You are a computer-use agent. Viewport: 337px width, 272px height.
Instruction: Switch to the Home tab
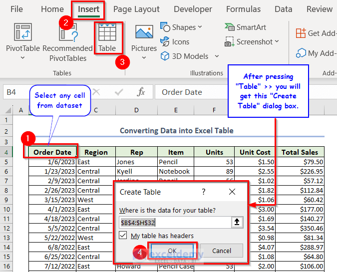pos(52,9)
